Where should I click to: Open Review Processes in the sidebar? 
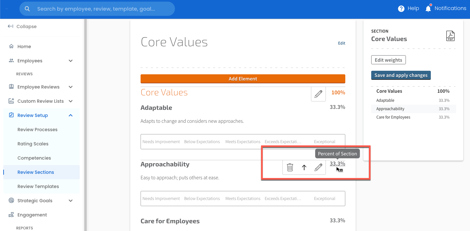point(37,130)
